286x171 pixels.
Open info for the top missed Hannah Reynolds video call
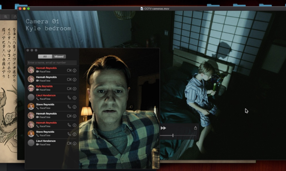click(x=75, y=70)
